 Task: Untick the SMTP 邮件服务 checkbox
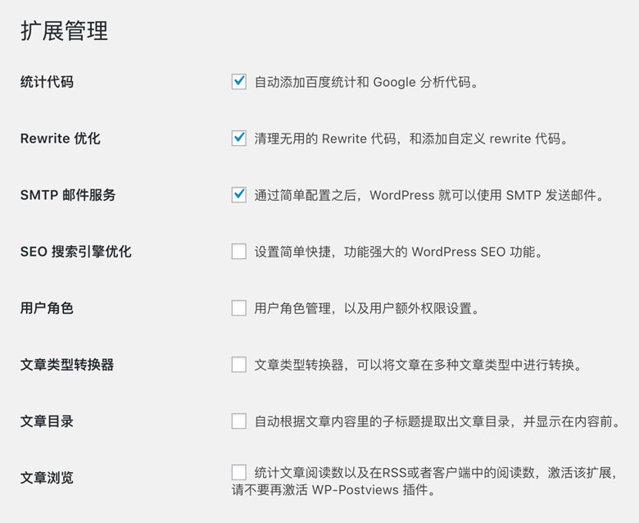coord(239,195)
